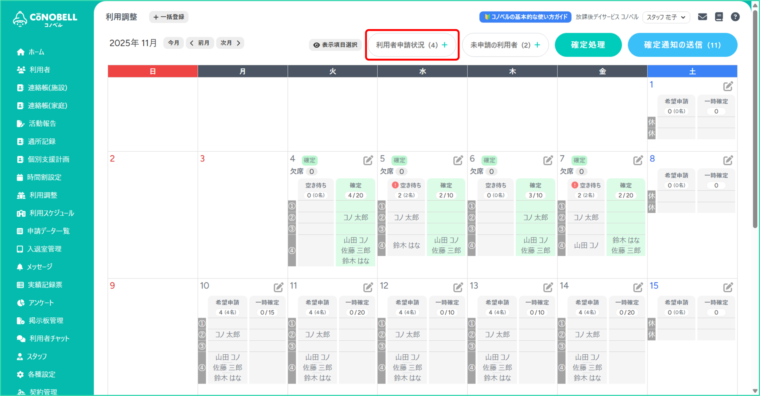
Task: Open 申請データ一覧 sidebar menu item
Action: click(x=48, y=231)
